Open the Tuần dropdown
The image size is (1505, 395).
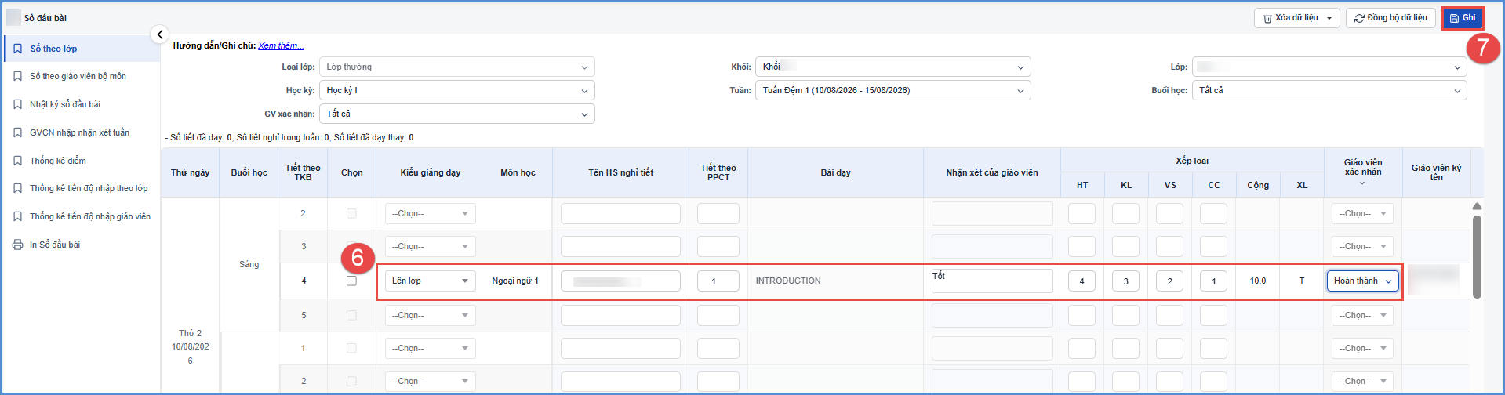tap(892, 91)
